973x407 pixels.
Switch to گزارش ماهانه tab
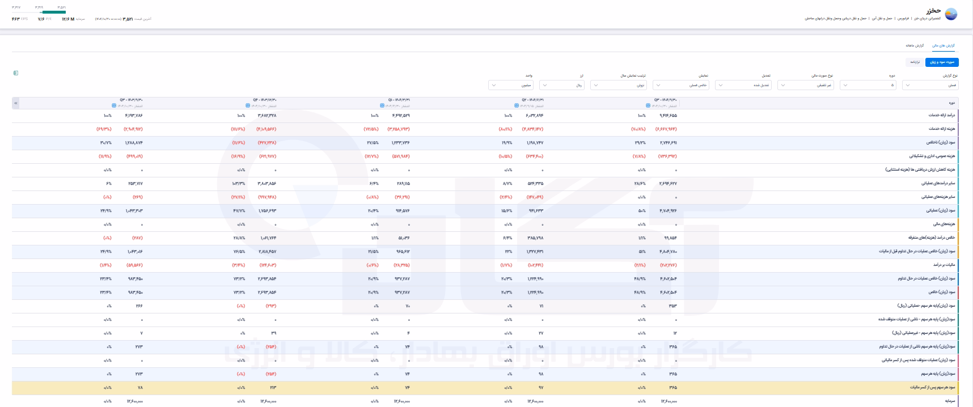point(914,45)
